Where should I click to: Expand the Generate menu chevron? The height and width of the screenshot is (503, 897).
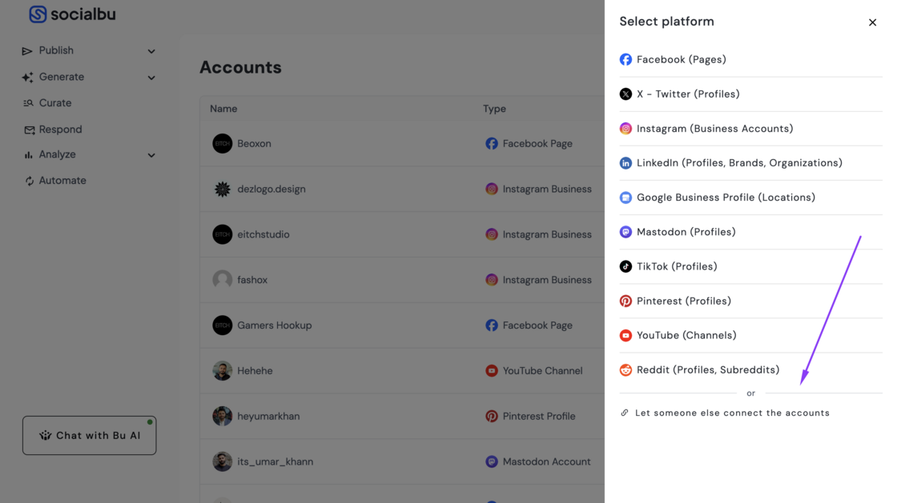coord(151,78)
